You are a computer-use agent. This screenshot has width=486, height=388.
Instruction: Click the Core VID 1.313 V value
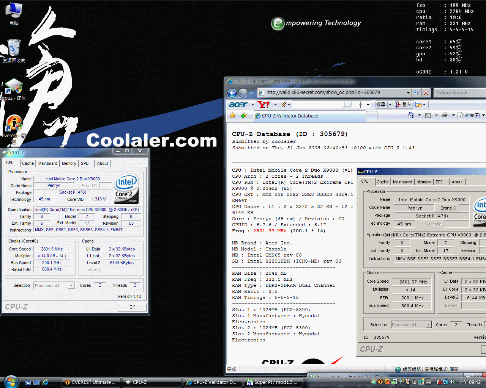(x=99, y=199)
